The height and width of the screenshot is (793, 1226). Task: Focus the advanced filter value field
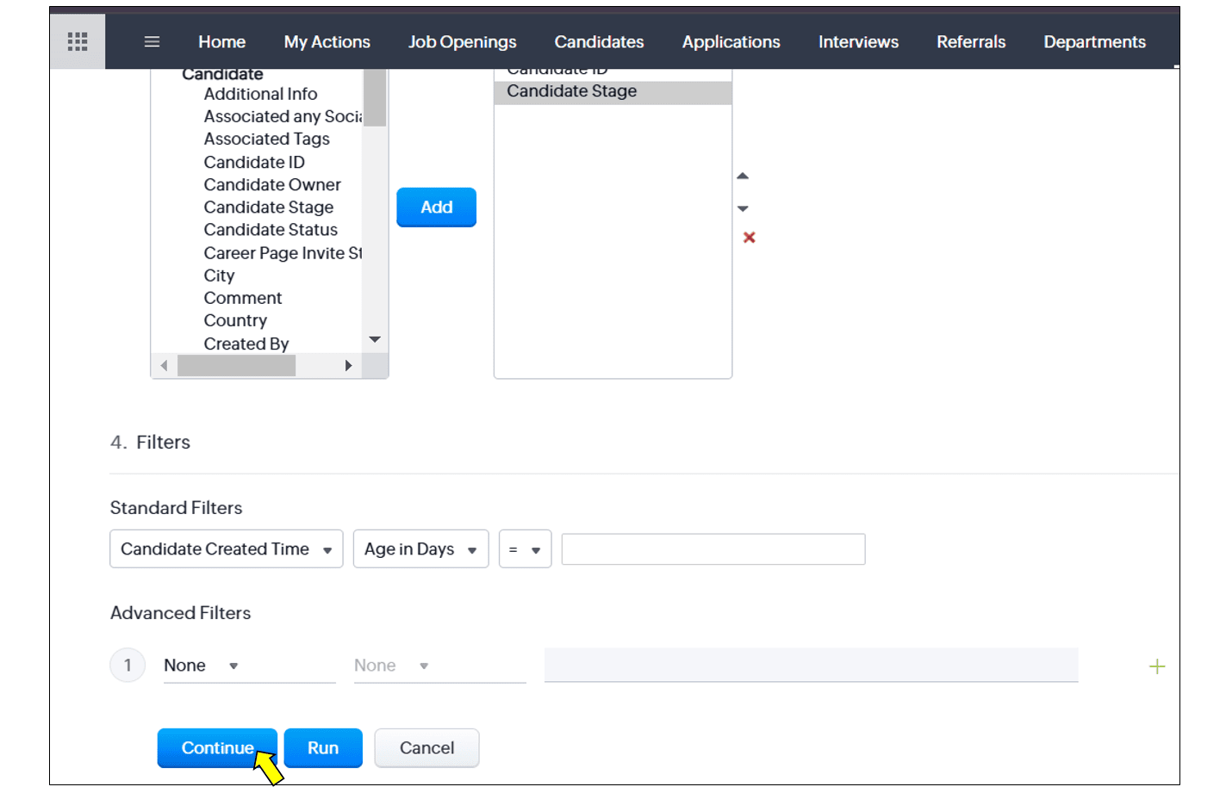811,665
